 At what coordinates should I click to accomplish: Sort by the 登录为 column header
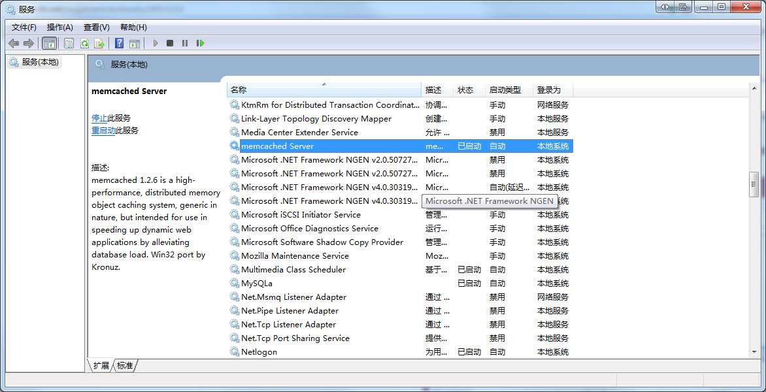pos(553,90)
